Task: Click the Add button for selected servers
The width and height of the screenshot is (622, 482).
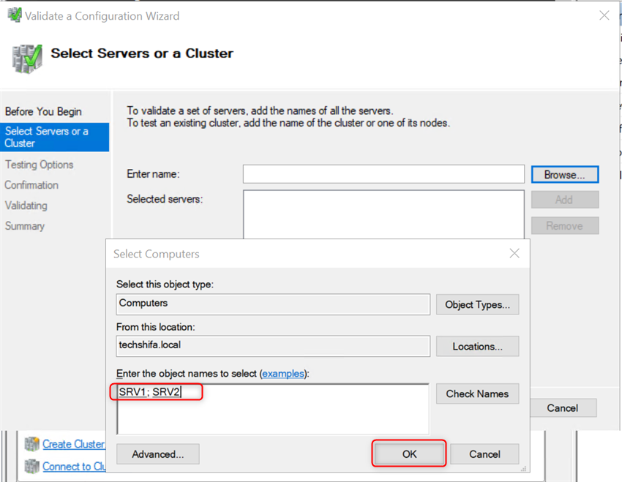Action: 564,199
